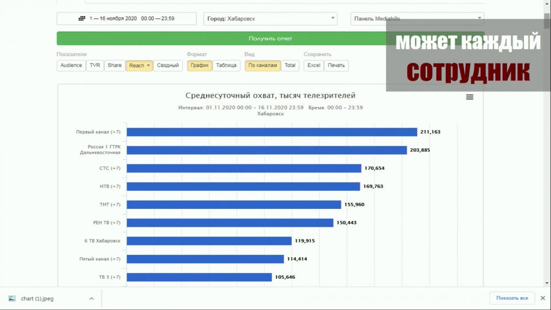Select the Share metric
This screenshot has height=310, width=551.
click(x=114, y=66)
